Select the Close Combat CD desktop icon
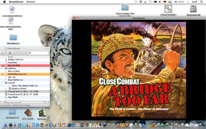This screenshot has height=129, width=206. click(168, 9)
